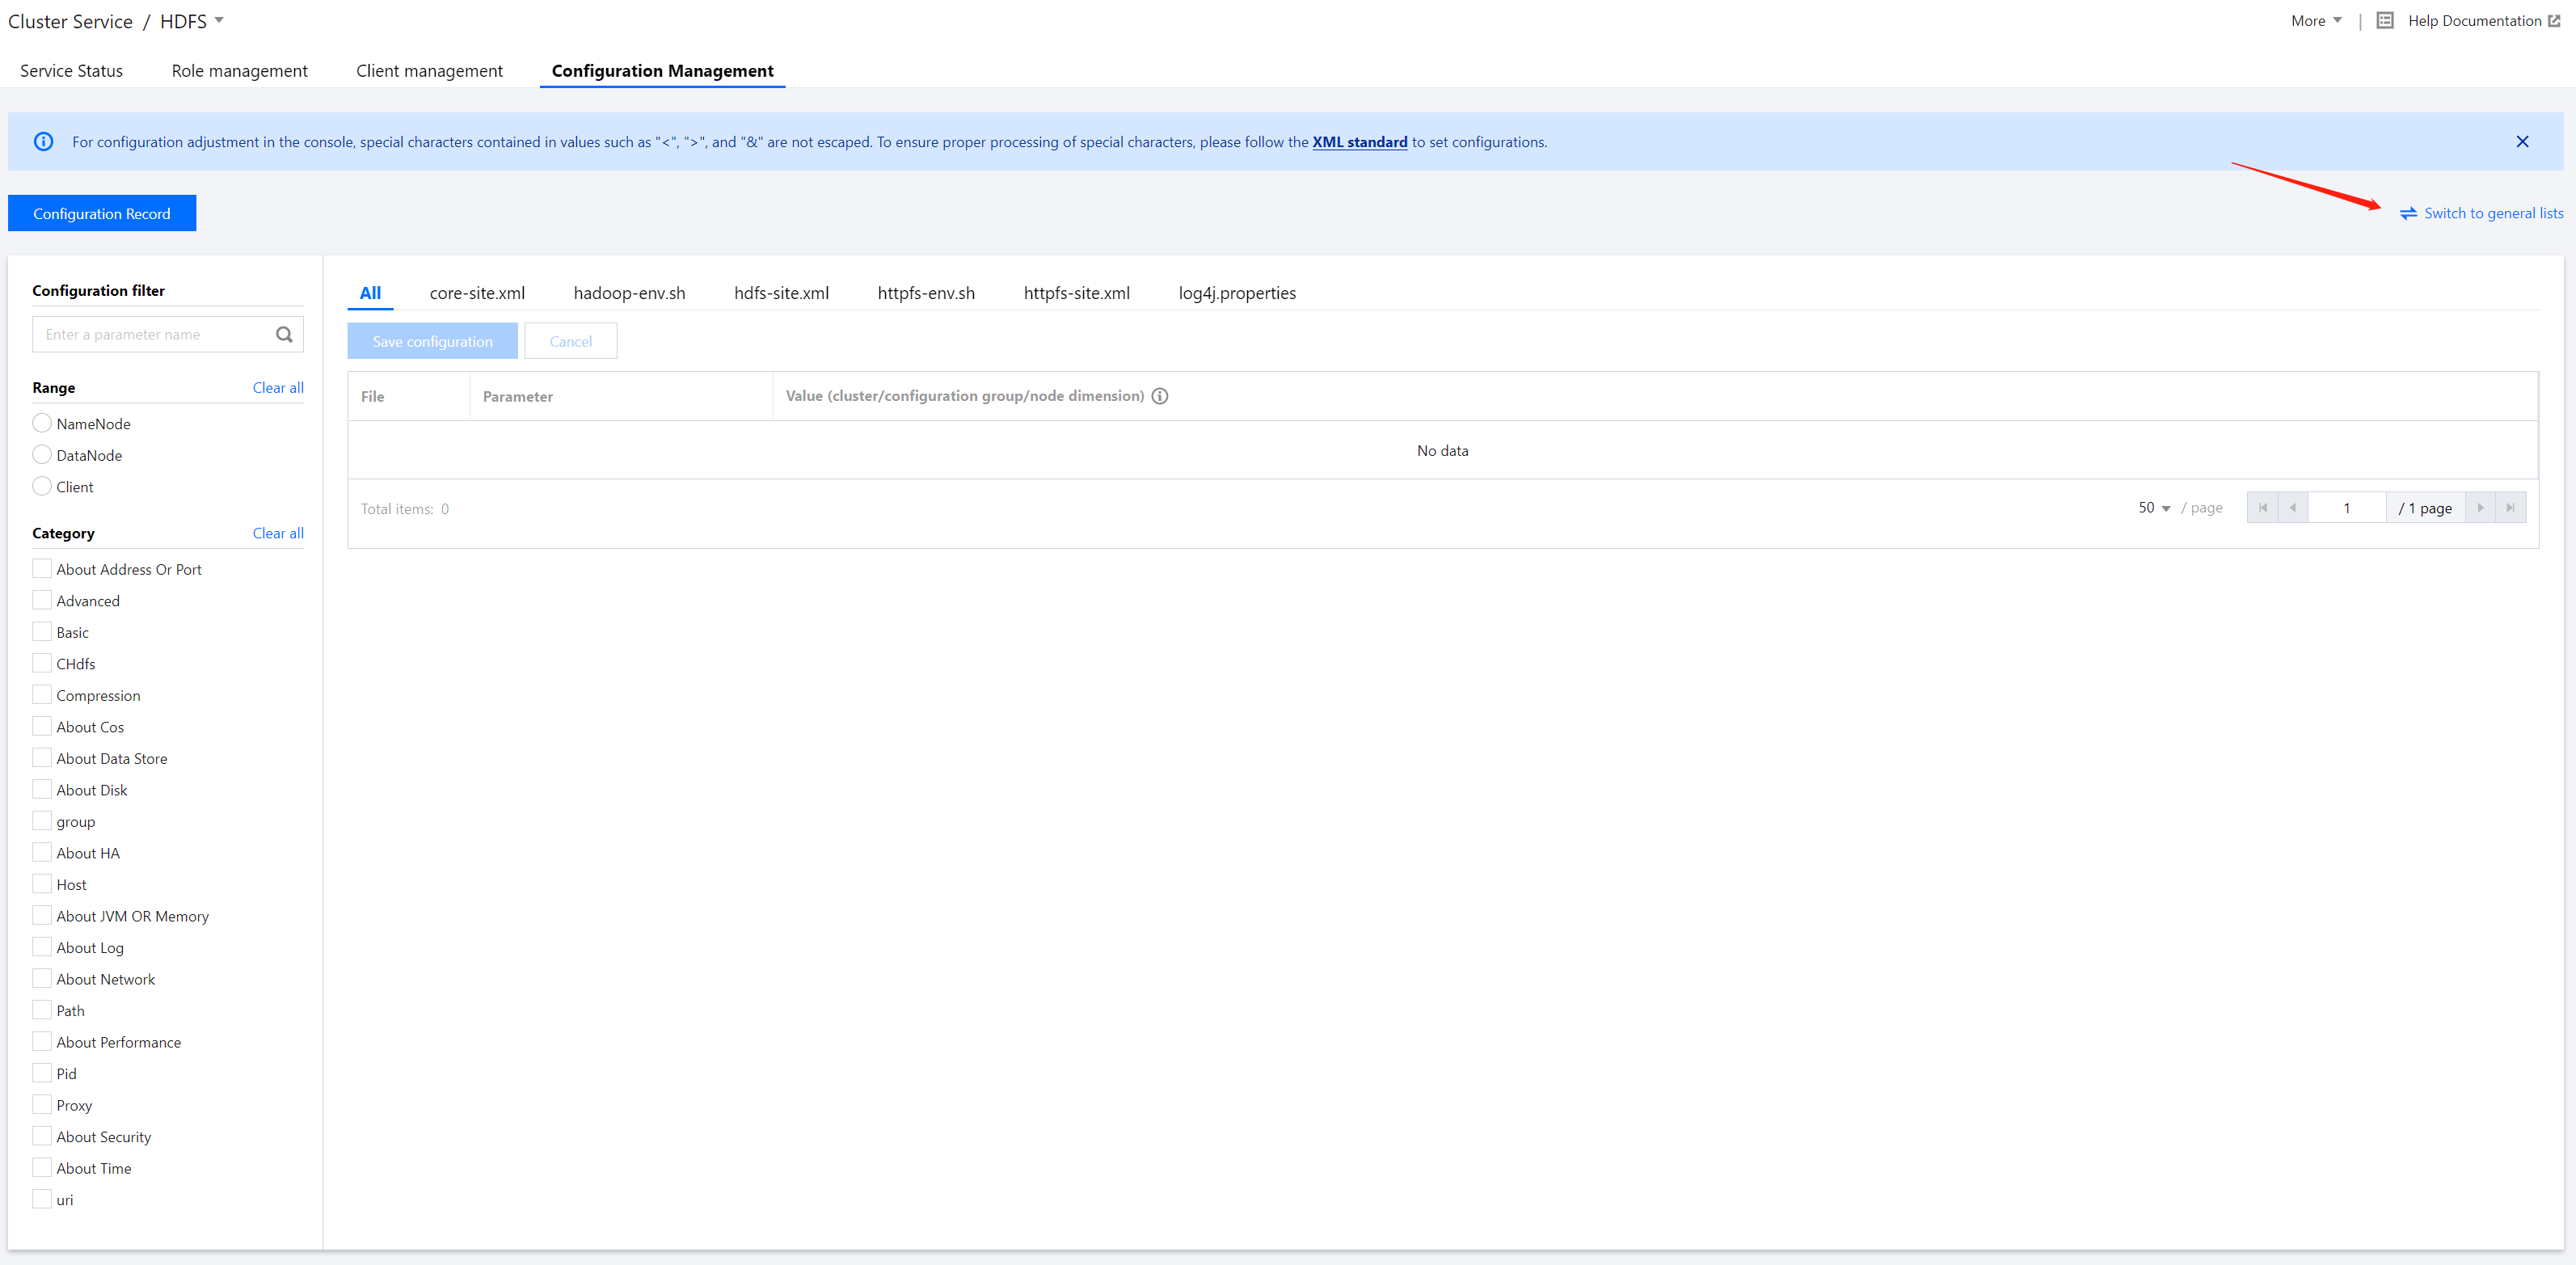
Task: Select the httpfs-env.sh tab
Action: click(926, 293)
